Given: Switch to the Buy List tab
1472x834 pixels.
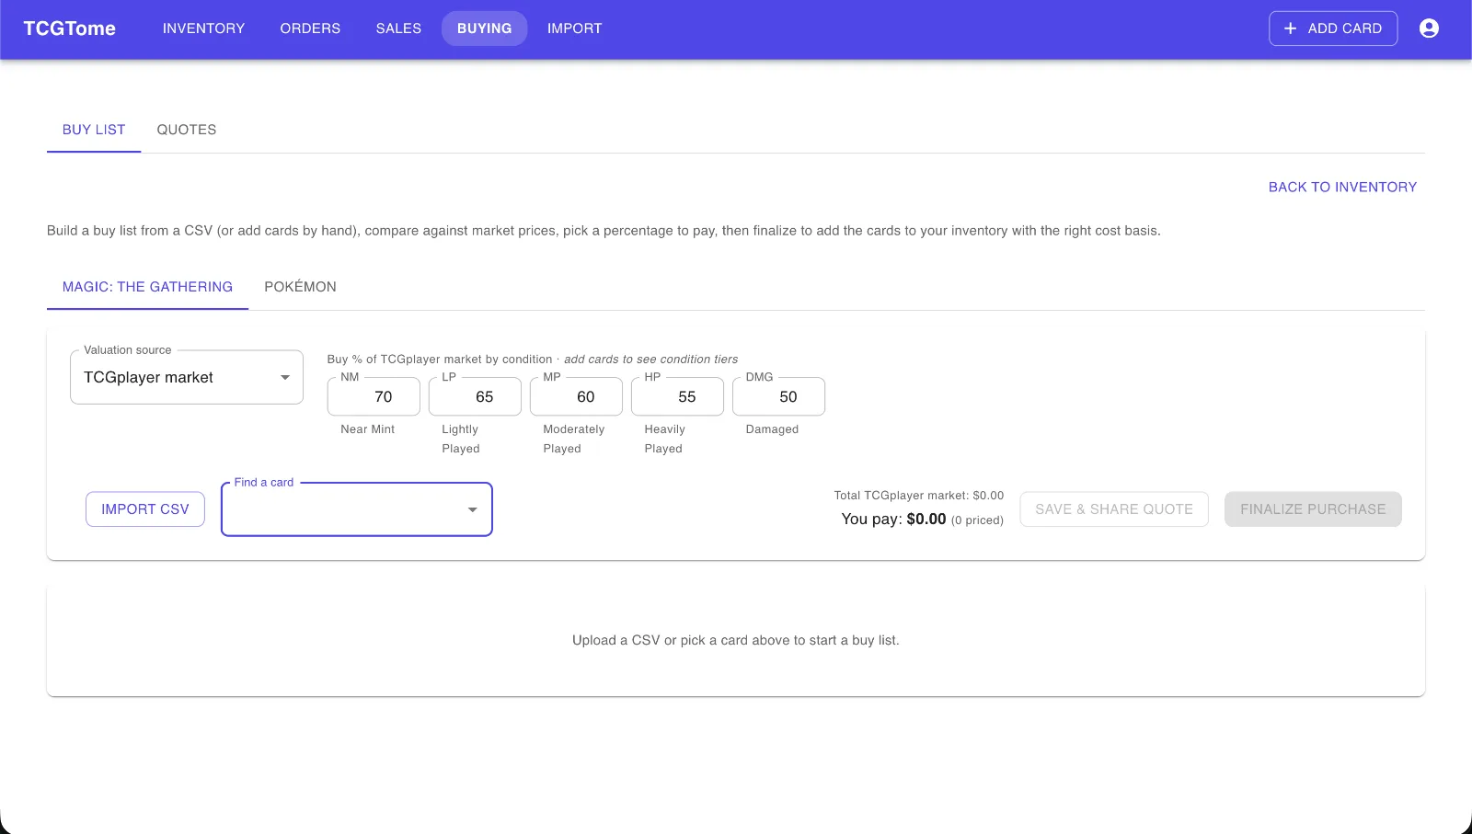Looking at the screenshot, I should pyautogui.click(x=94, y=130).
